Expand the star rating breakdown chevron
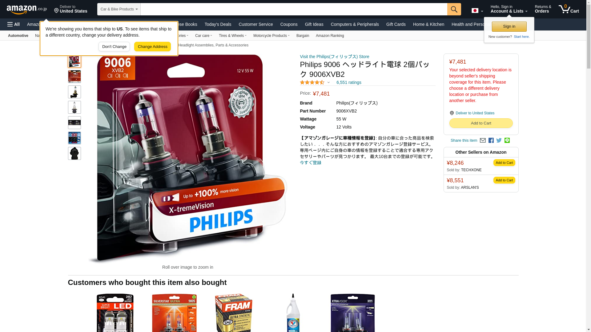The height and width of the screenshot is (332, 591). tap(328, 82)
